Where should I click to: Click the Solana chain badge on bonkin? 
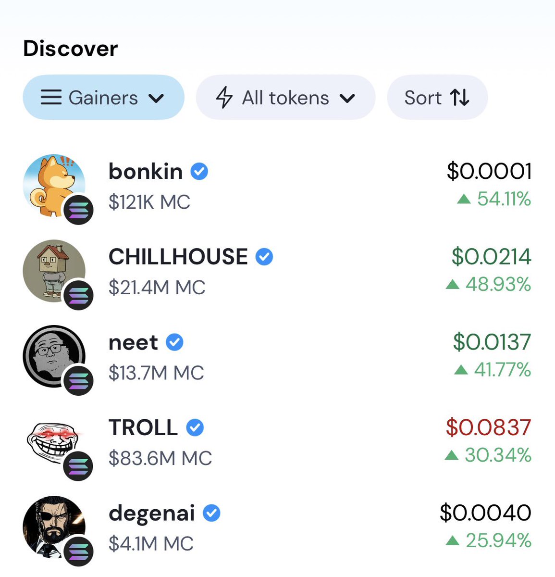pyautogui.click(x=78, y=210)
